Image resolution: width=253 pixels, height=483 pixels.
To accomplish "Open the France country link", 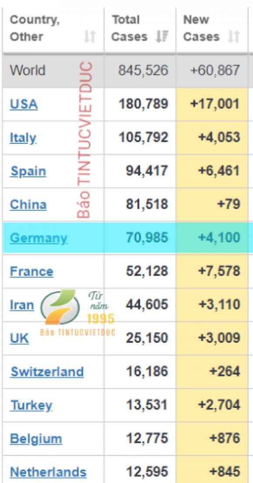I will pyautogui.click(x=31, y=271).
